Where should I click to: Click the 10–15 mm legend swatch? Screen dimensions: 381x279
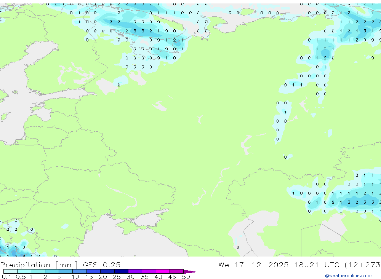80,271
